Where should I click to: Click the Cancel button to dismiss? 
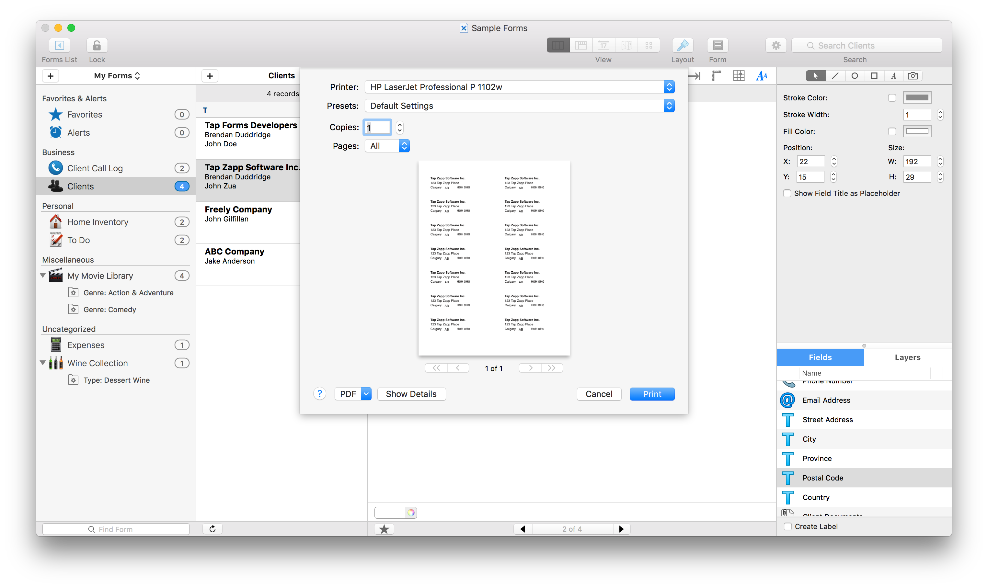pos(599,393)
